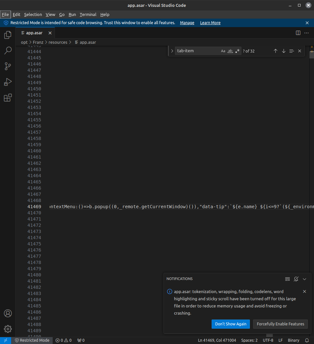The height and width of the screenshot is (344, 314).
Task: Toggle Match Whole Word in find
Action: (x=230, y=51)
